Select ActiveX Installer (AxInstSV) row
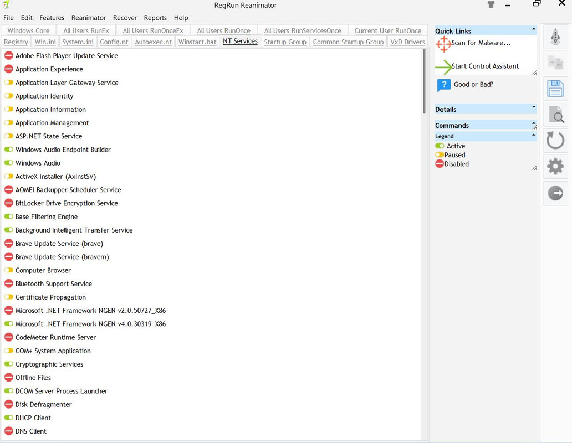 (212, 176)
